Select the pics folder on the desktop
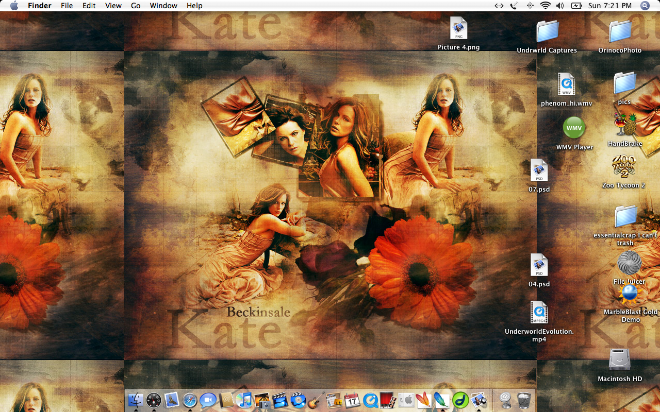Viewport: 660px width, 412px height. (x=624, y=84)
